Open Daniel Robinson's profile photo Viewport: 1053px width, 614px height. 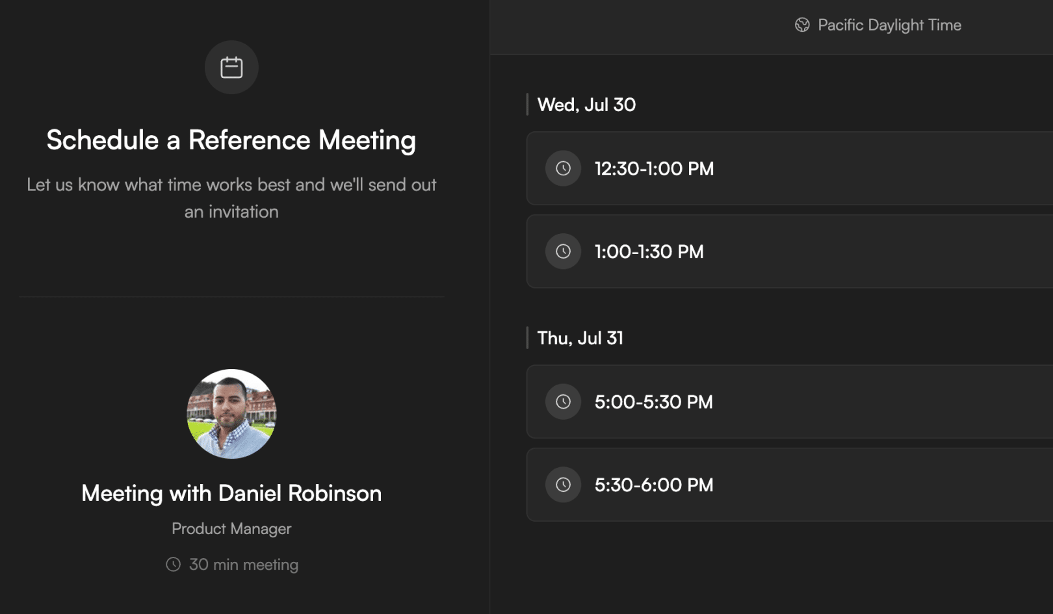231,414
